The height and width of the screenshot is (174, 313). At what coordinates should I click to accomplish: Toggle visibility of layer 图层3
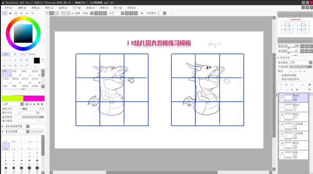[x=282, y=105]
